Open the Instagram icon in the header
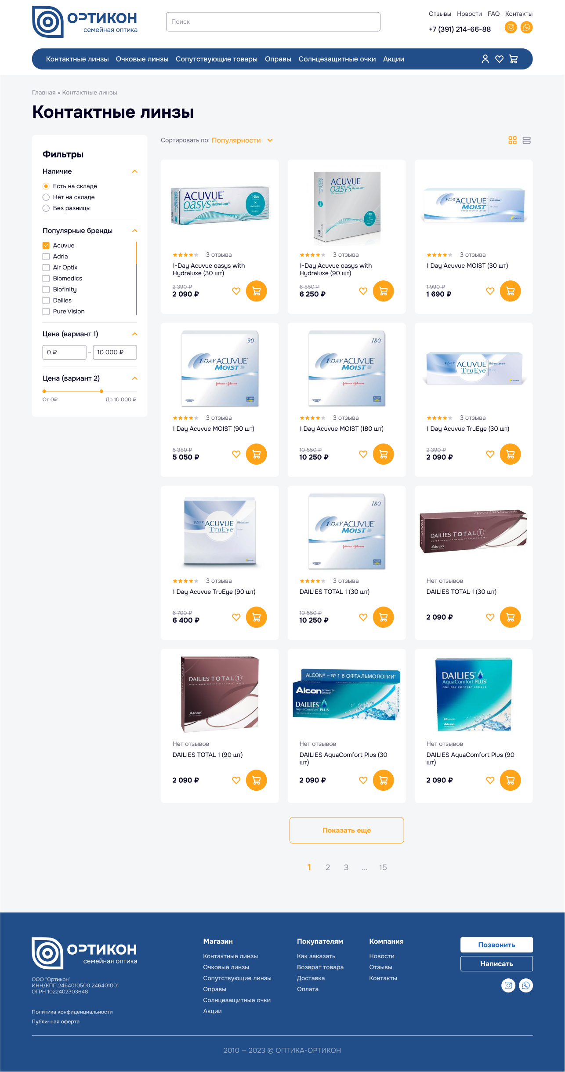 pos(511,27)
